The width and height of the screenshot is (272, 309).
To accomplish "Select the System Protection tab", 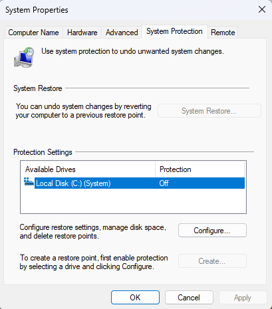I will click(174, 31).
